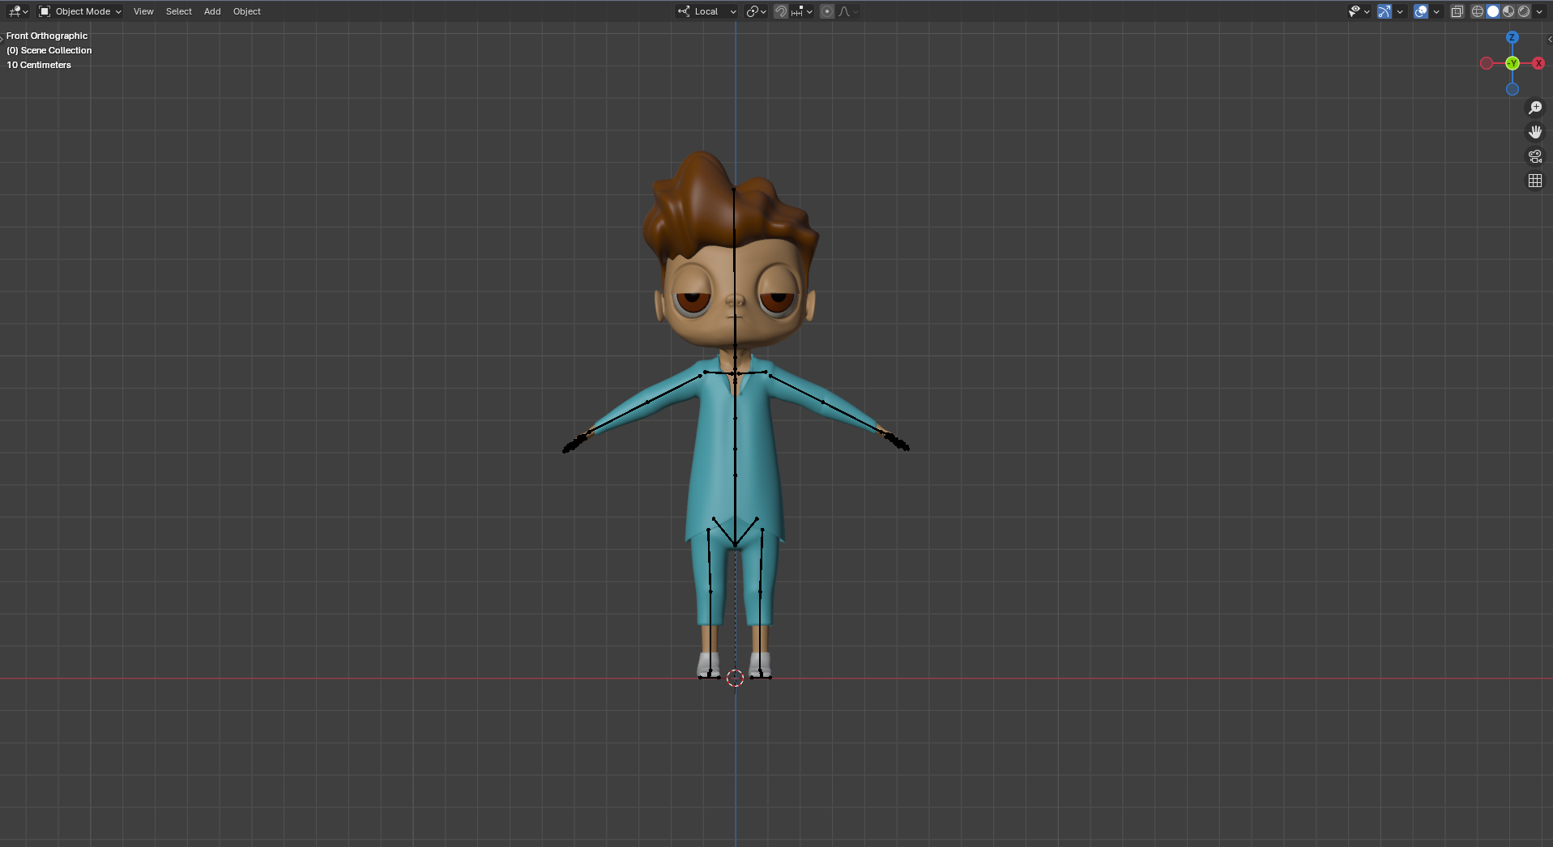Open the Add menu
Image resolution: width=1553 pixels, height=847 pixels.
[212, 11]
